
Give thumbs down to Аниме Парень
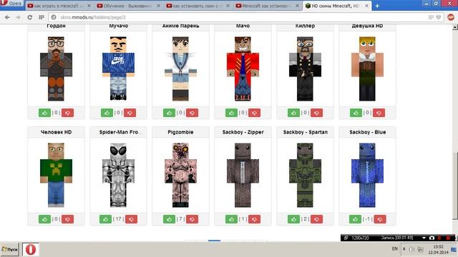[x=192, y=113]
